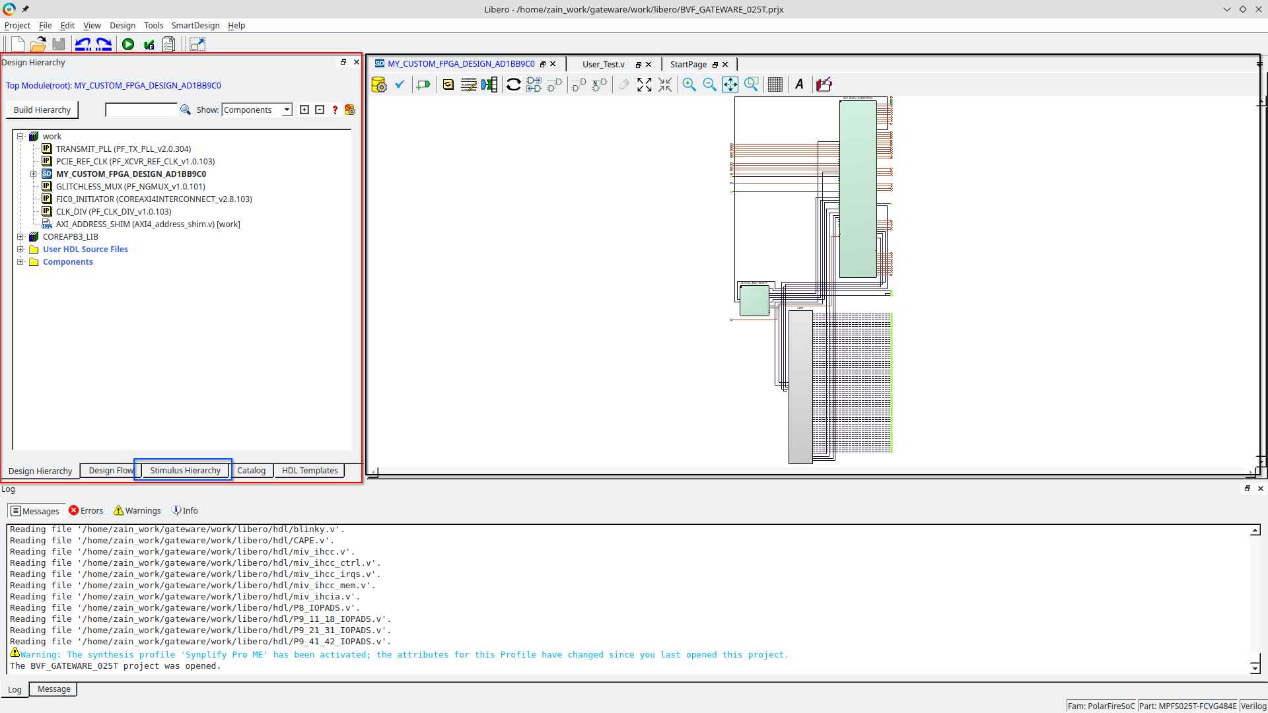Click the Open Project folder icon
This screenshot has width=1268, height=713.
[x=38, y=44]
